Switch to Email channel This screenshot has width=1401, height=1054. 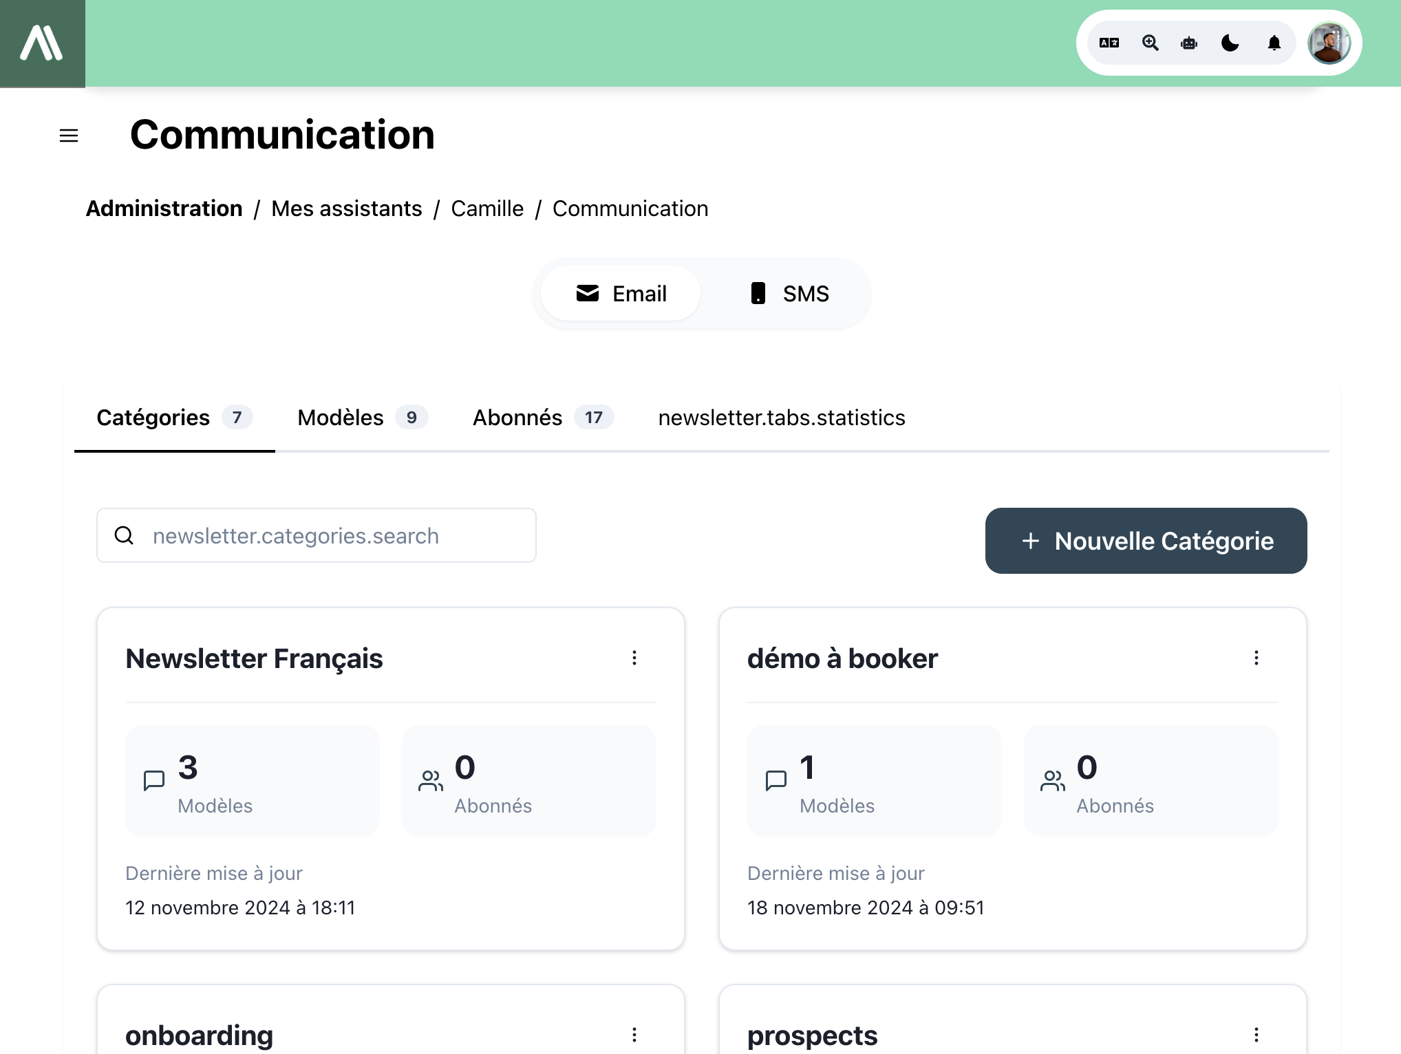tap(621, 294)
